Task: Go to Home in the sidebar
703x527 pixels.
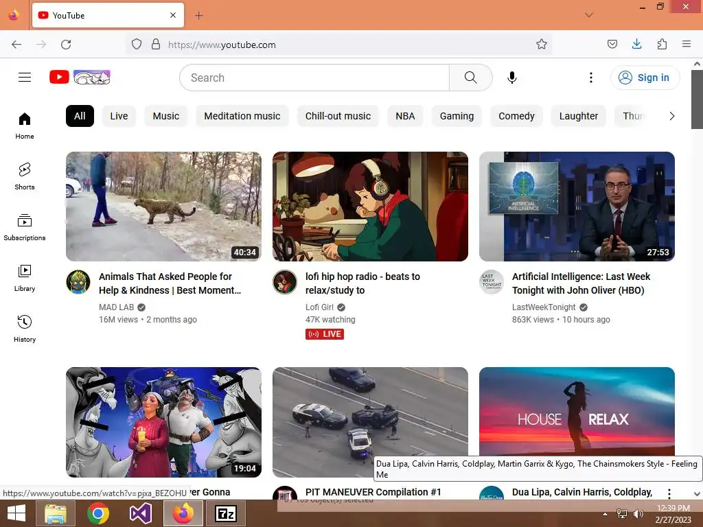Action: (x=25, y=126)
